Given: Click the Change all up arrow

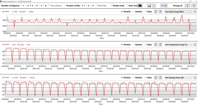Looking at the screenshot, I should (x=188, y=5).
